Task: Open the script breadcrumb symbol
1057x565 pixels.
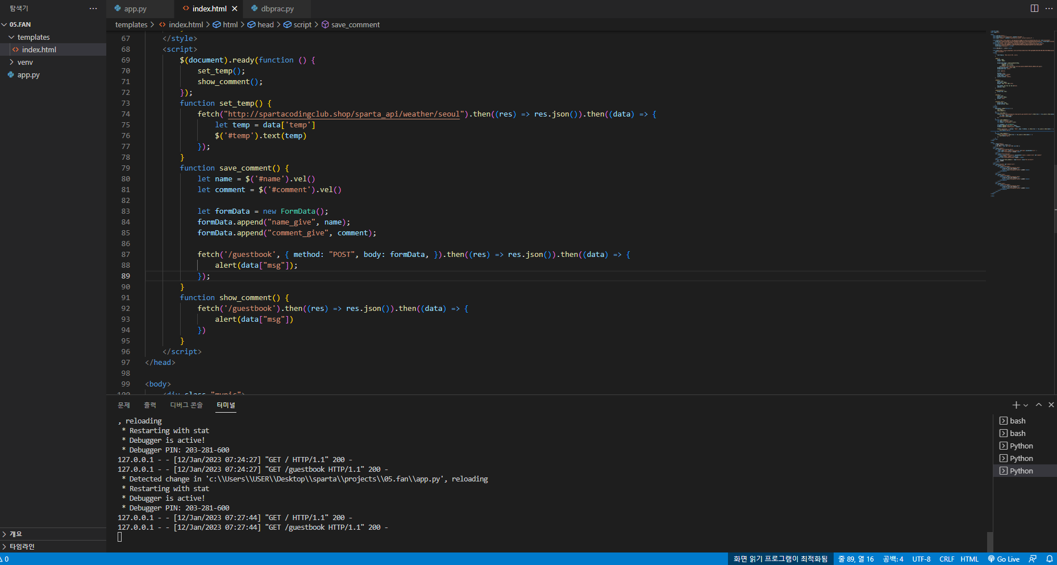Action: tap(298, 24)
